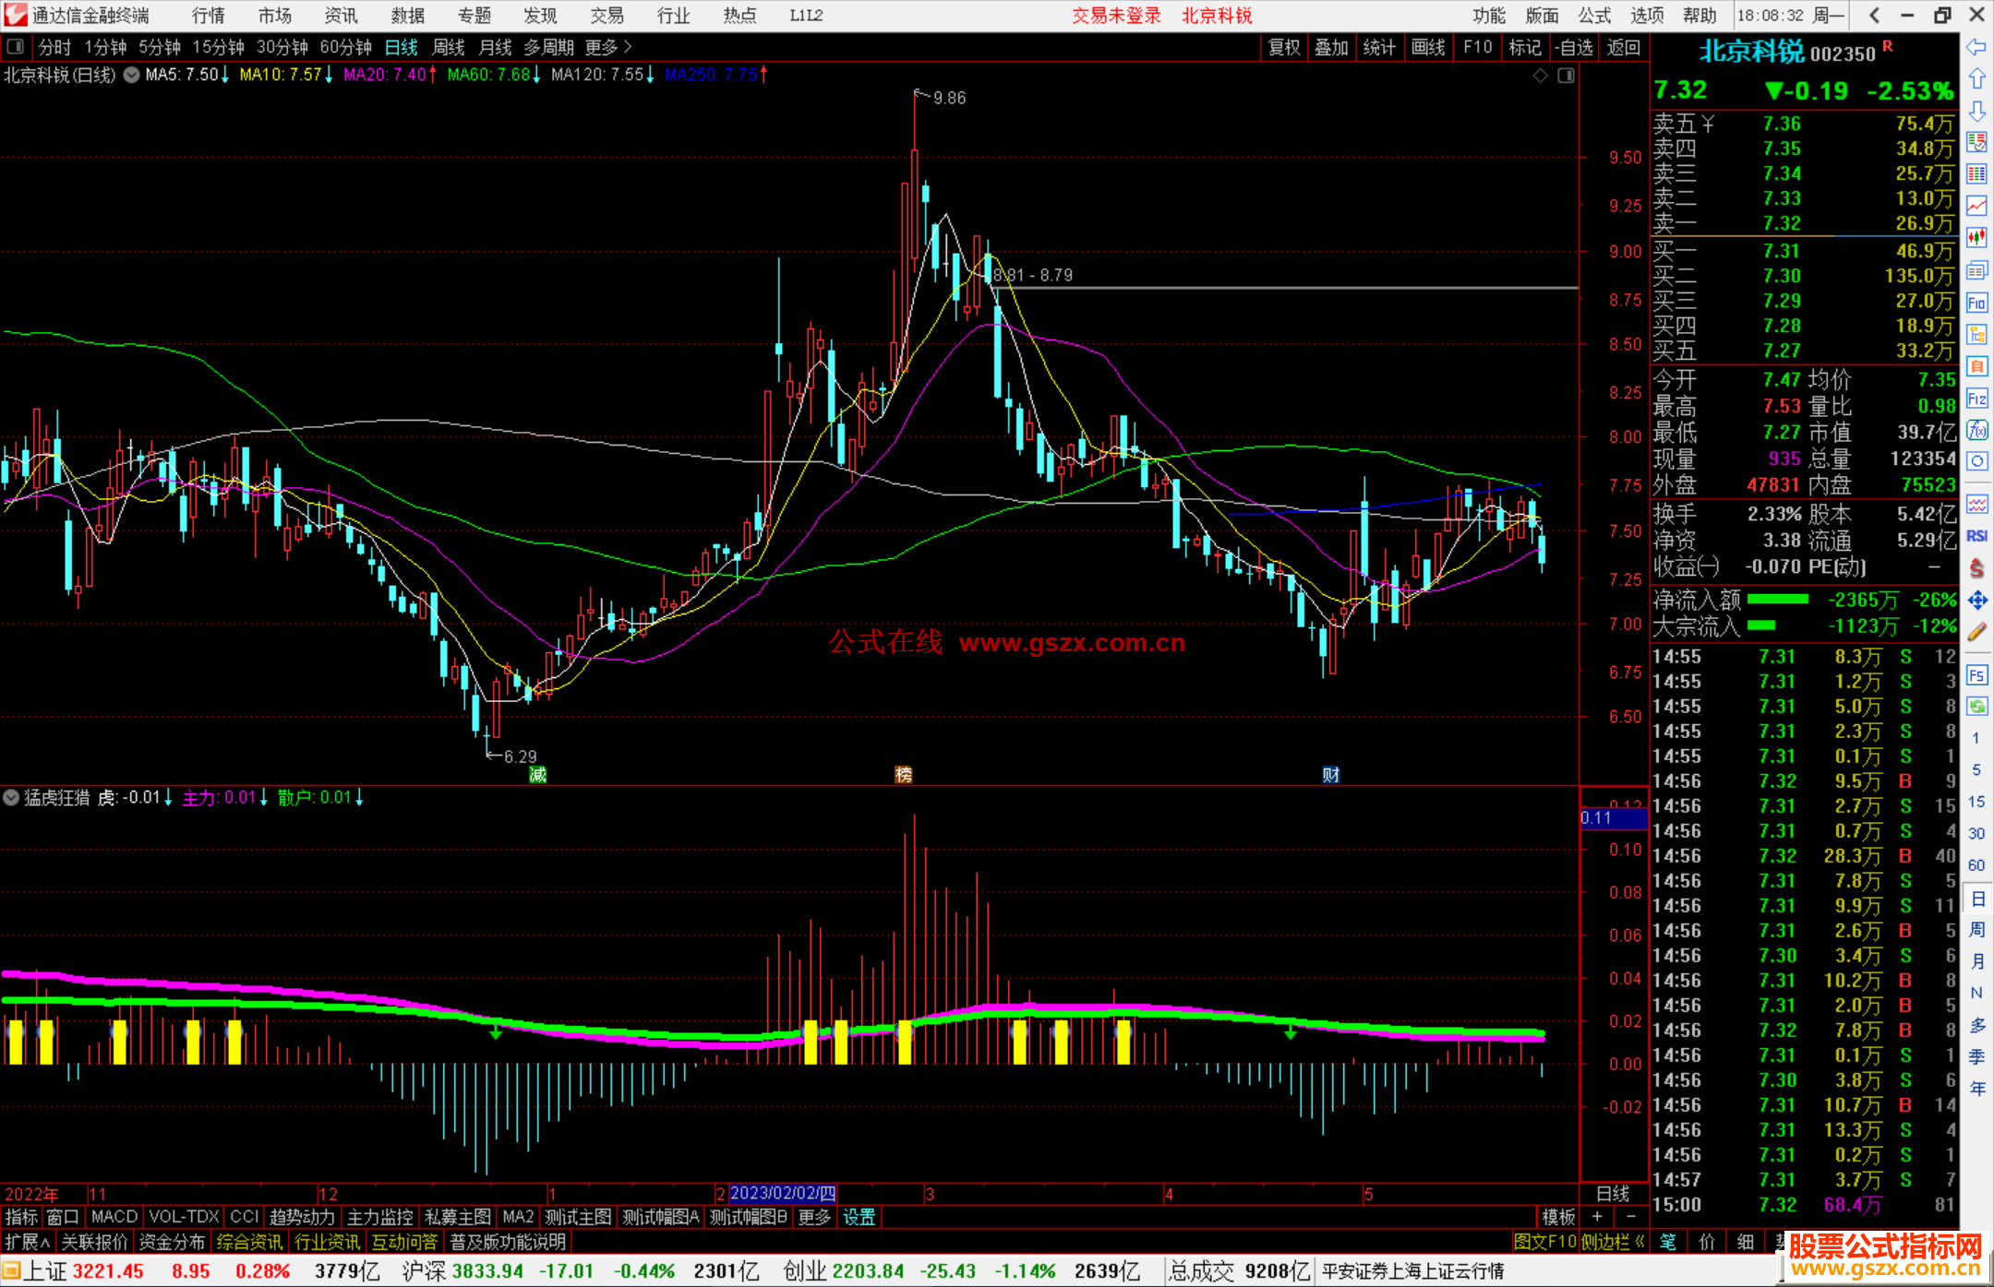Click the F12 sidebar icon

tap(1976, 399)
